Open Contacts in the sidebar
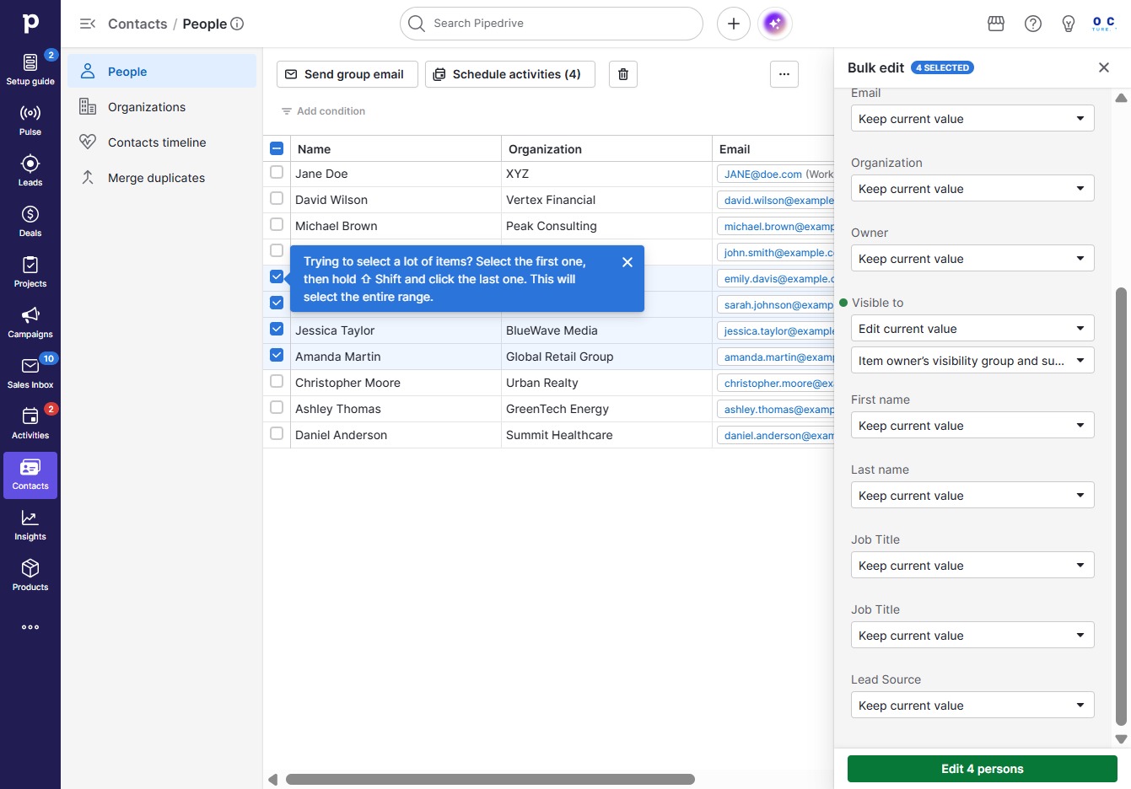This screenshot has height=789, width=1131. point(30,475)
